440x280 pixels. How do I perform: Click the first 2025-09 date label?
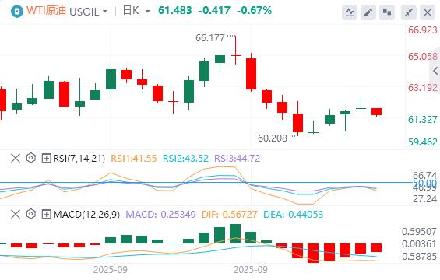click(111, 270)
